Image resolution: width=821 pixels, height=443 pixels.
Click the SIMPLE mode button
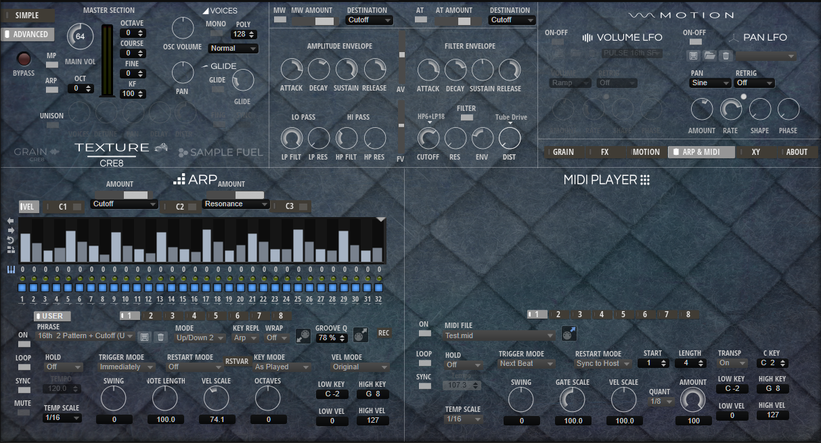tap(28, 15)
